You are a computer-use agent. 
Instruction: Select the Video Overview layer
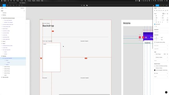point(5,77)
